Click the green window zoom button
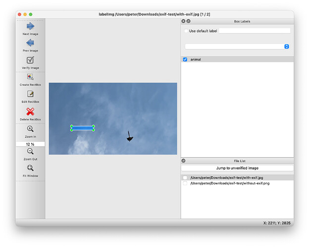Image resolution: width=309 pixels, height=247 pixels. pos(31,14)
